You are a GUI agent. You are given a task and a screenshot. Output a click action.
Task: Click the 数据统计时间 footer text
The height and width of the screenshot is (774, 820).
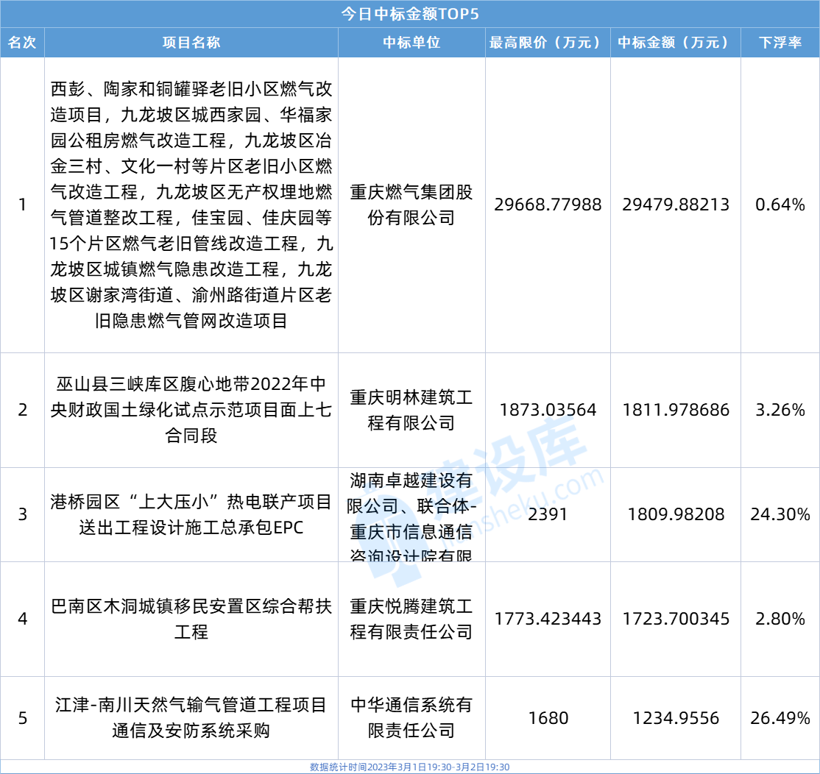[x=410, y=767]
